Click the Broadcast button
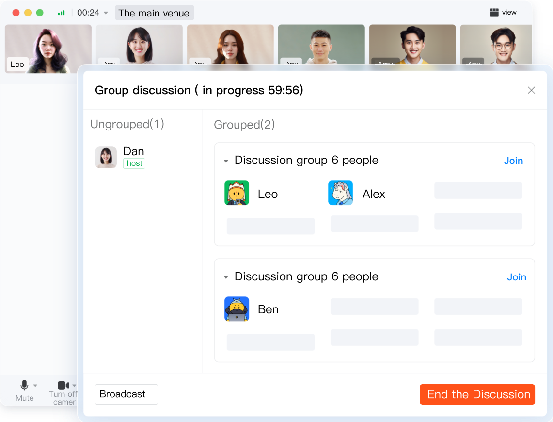Screen dimensions: 553x422 (x=126, y=394)
